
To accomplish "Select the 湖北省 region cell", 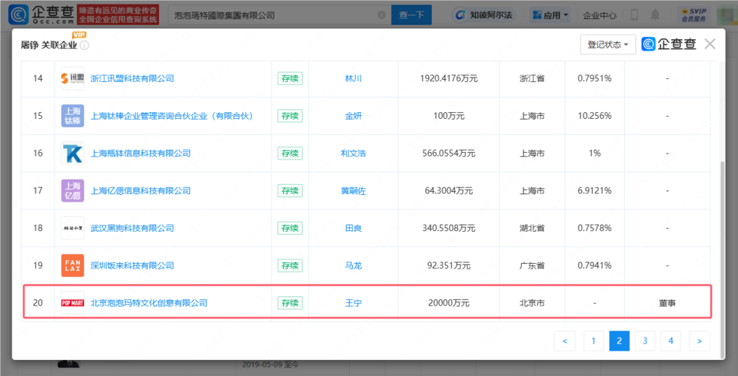I will coord(532,228).
